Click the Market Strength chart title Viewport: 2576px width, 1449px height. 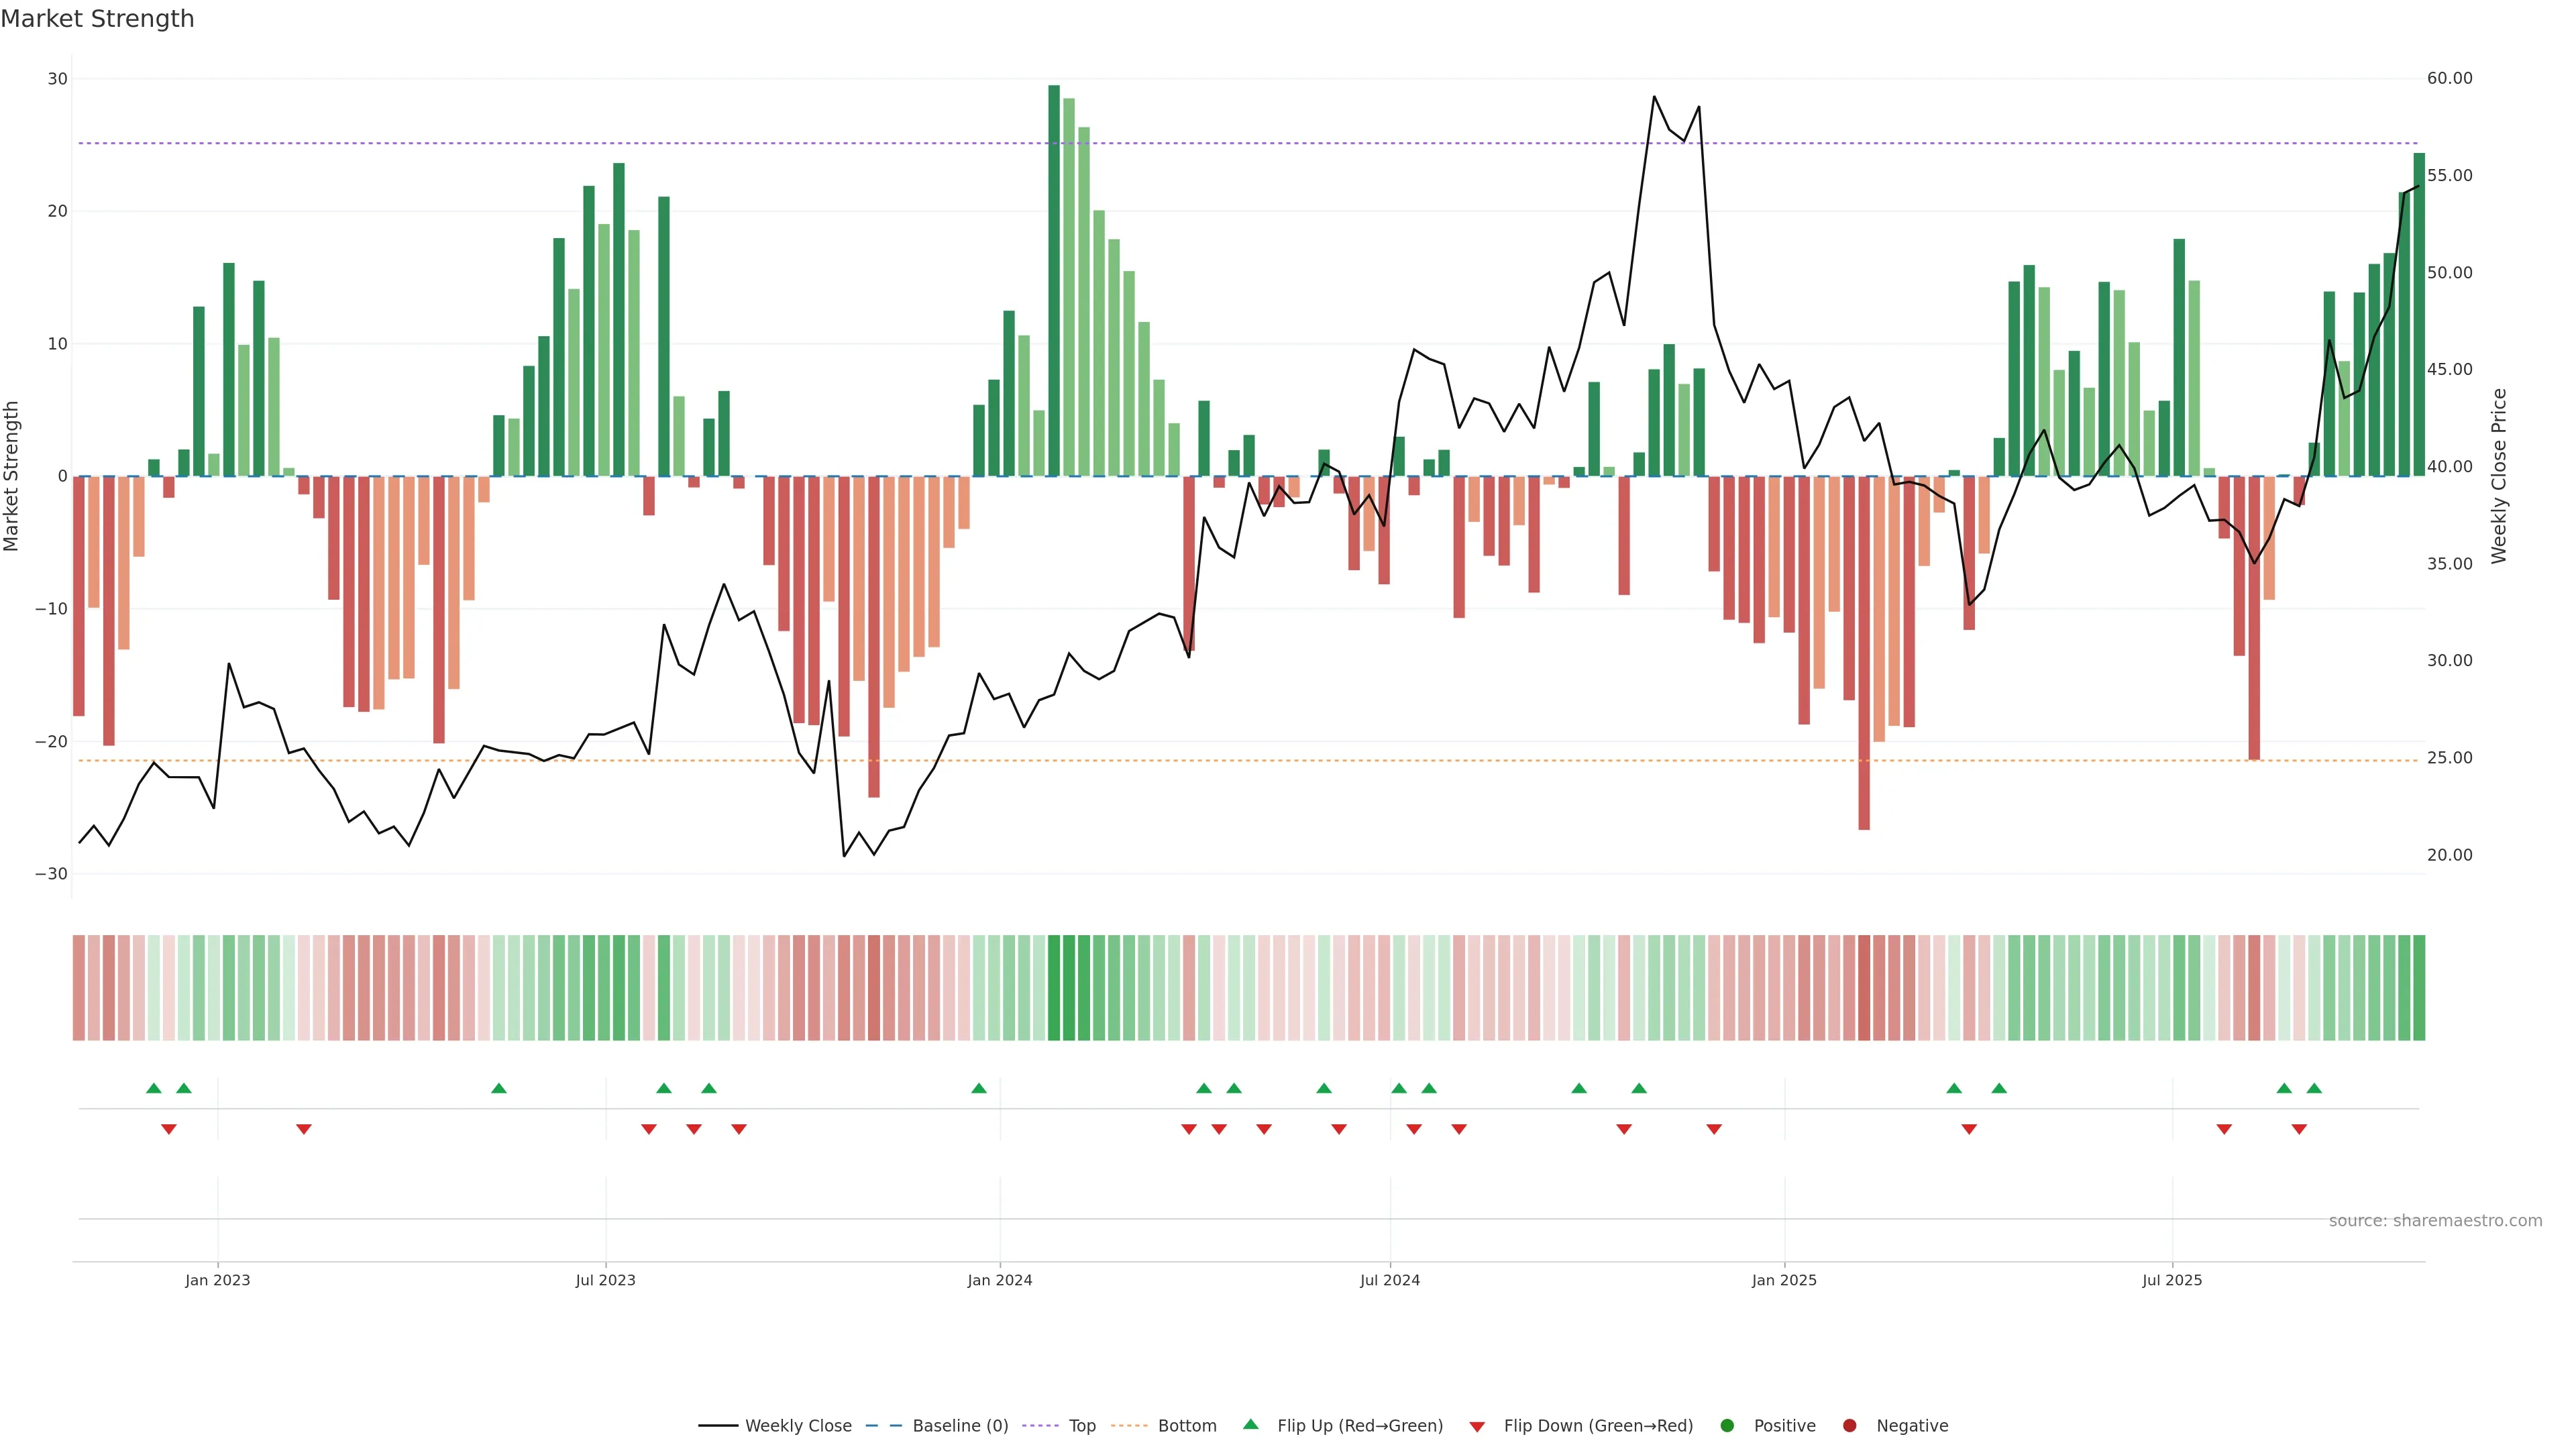click(x=97, y=19)
